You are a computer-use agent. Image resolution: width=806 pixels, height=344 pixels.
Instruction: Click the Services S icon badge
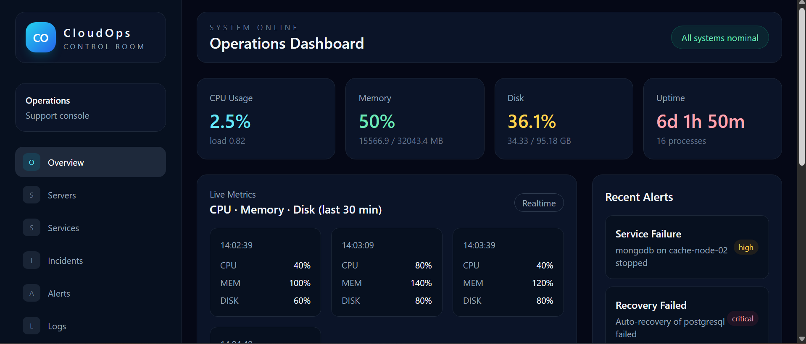[x=32, y=228]
